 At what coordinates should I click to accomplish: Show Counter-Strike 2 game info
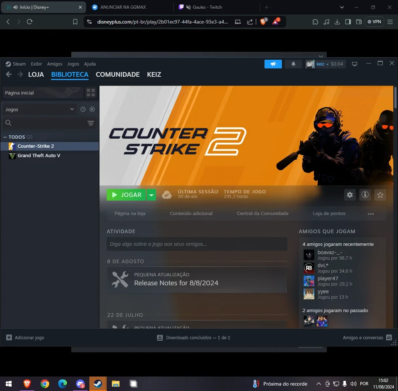coord(365,195)
